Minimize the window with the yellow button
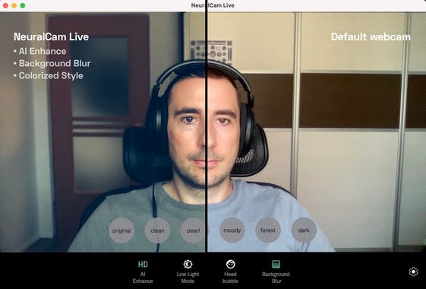426x289 pixels. (x=14, y=5)
